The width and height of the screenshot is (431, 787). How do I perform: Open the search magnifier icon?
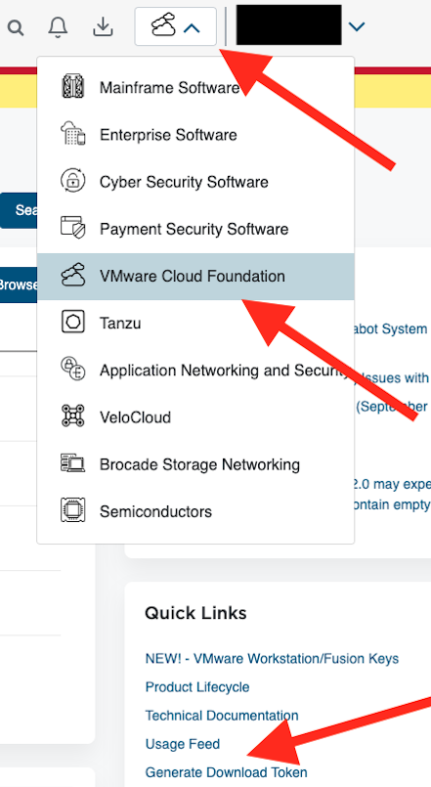(16, 27)
